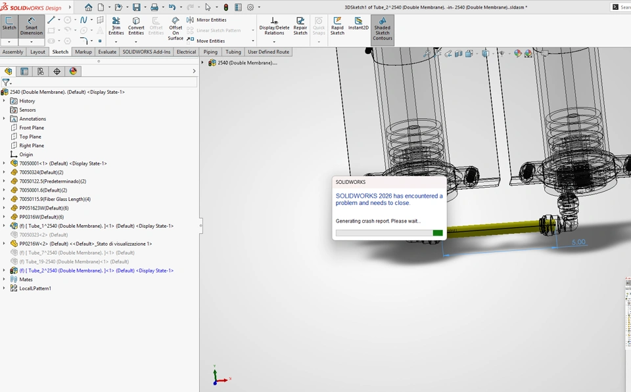Open the Trim Entities dropdown arrow

click(116, 41)
